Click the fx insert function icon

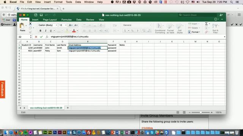pyautogui.click(x=47, y=37)
